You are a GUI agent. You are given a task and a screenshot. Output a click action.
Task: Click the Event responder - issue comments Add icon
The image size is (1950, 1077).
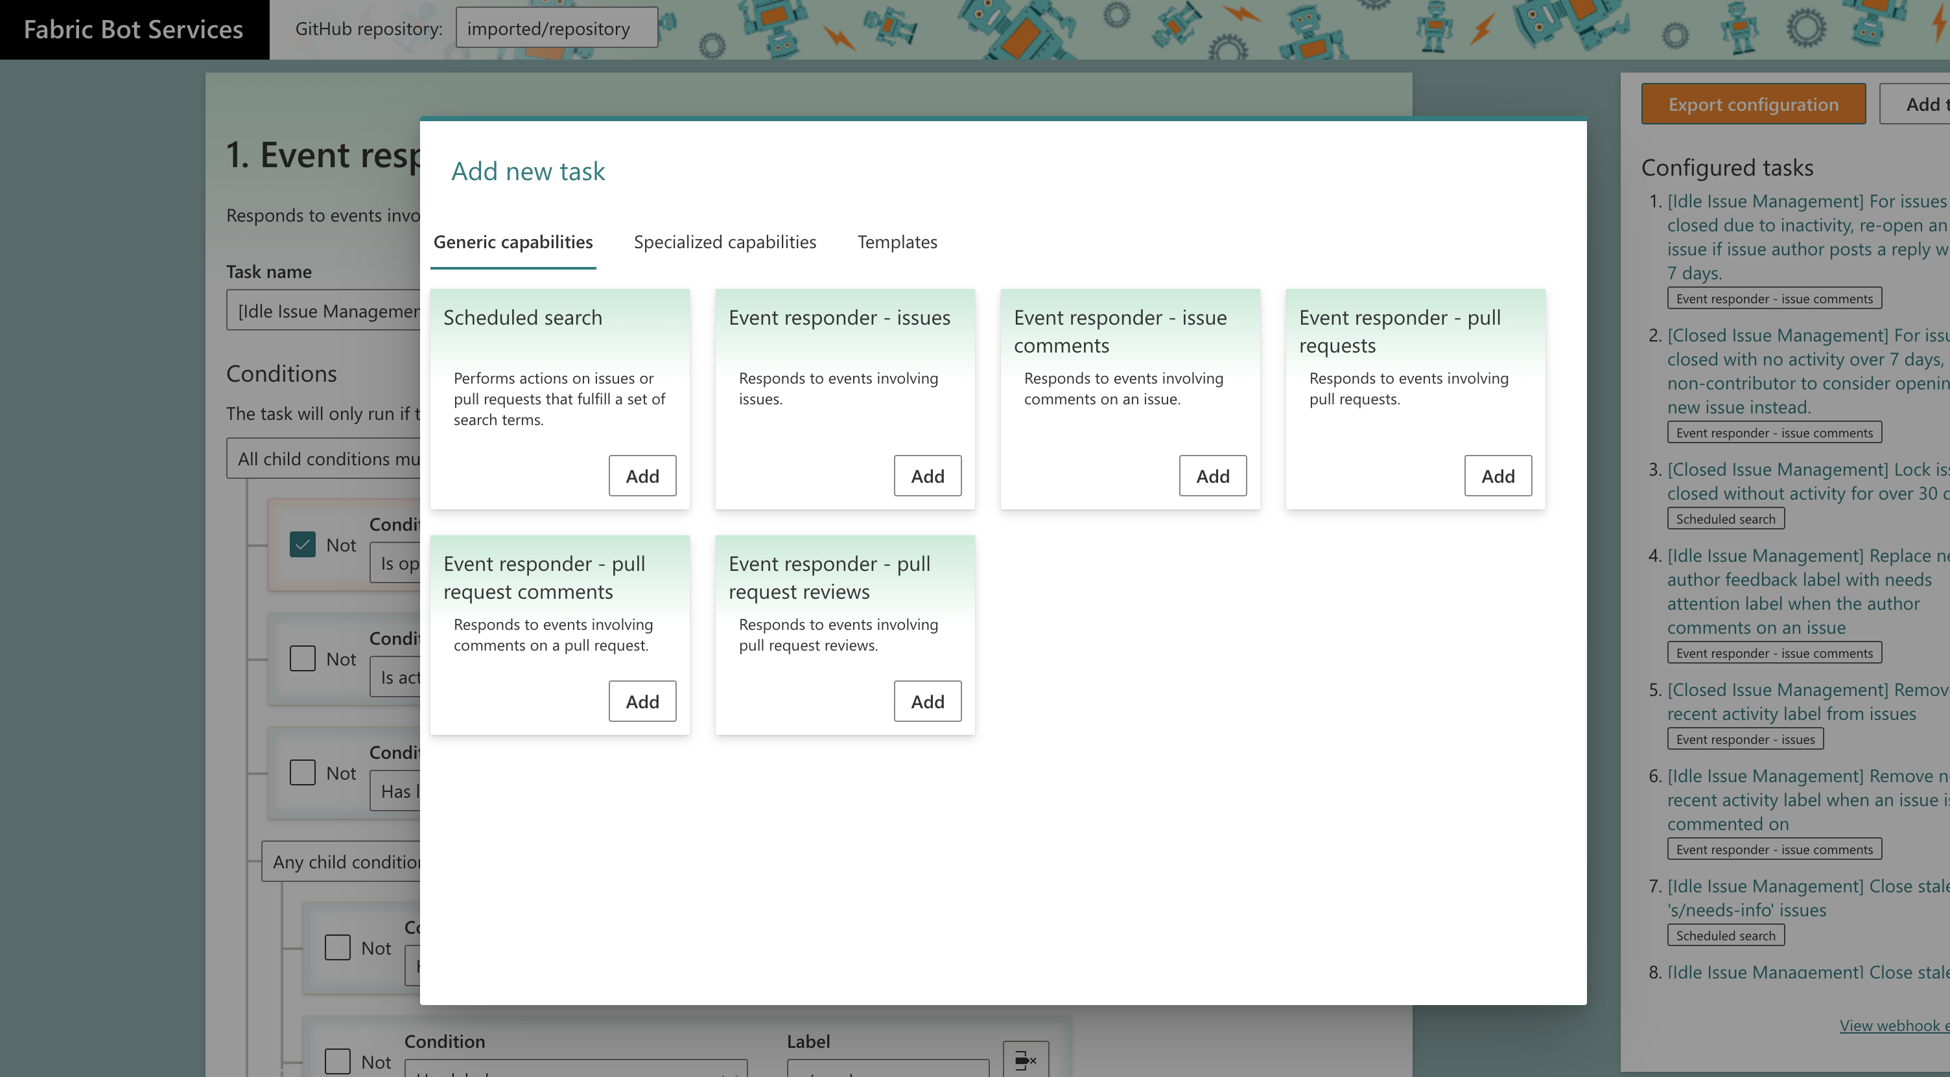point(1211,475)
